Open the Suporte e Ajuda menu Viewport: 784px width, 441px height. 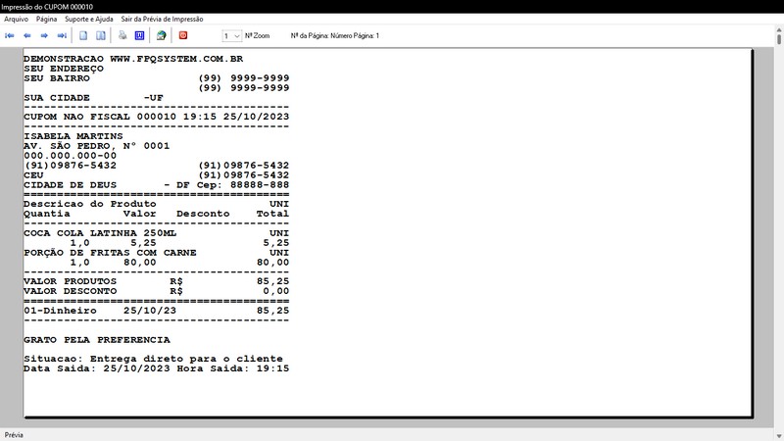89,19
